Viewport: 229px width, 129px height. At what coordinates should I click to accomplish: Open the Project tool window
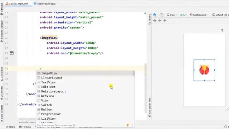[2, 9]
